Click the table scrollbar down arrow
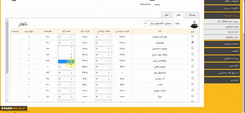The image size is (245, 113). (x=7, y=100)
